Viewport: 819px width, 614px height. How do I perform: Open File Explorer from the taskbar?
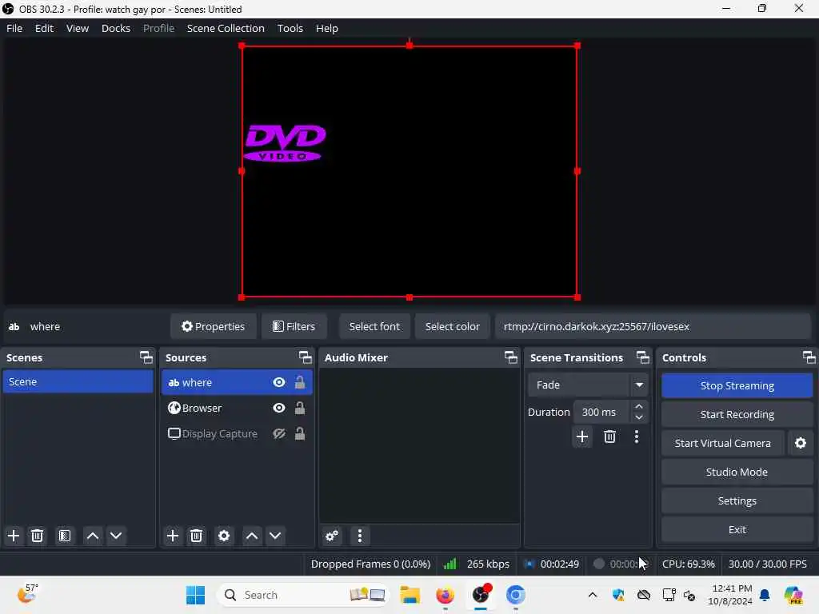(x=410, y=595)
